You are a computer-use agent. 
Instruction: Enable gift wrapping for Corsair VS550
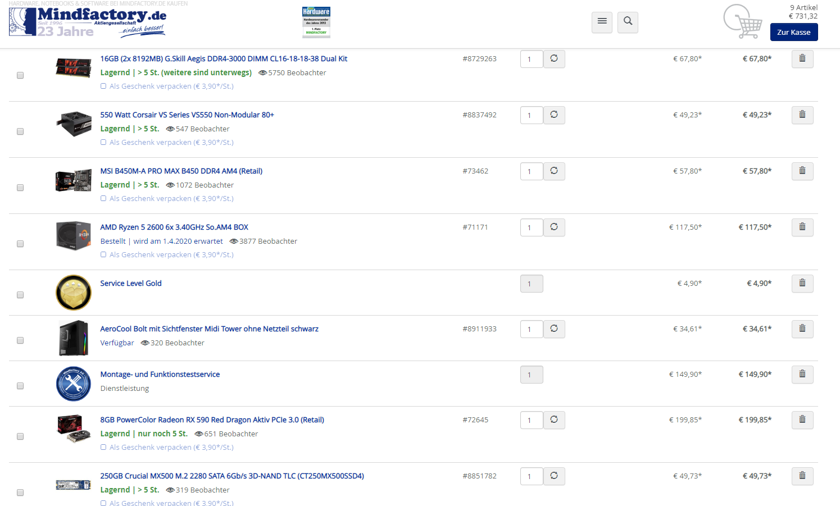(103, 142)
